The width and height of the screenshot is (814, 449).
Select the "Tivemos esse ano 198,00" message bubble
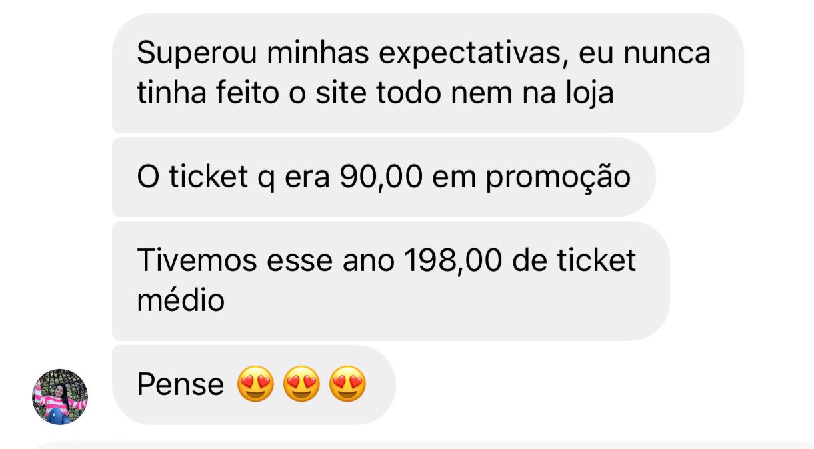click(390, 281)
